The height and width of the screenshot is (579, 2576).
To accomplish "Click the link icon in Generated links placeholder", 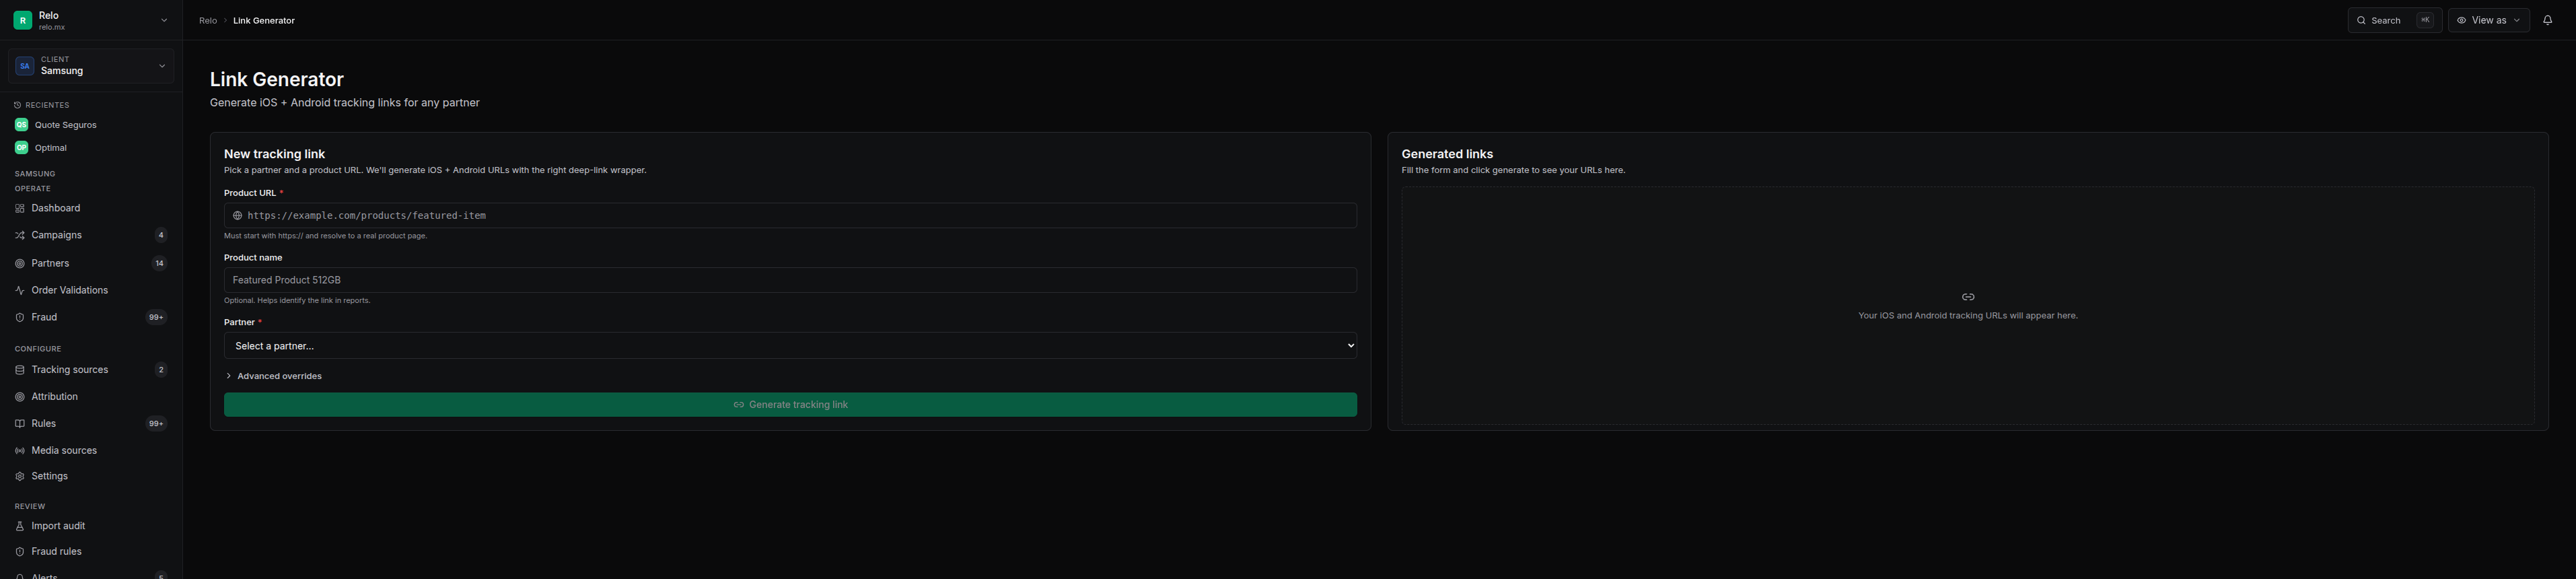I will click(1968, 297).
